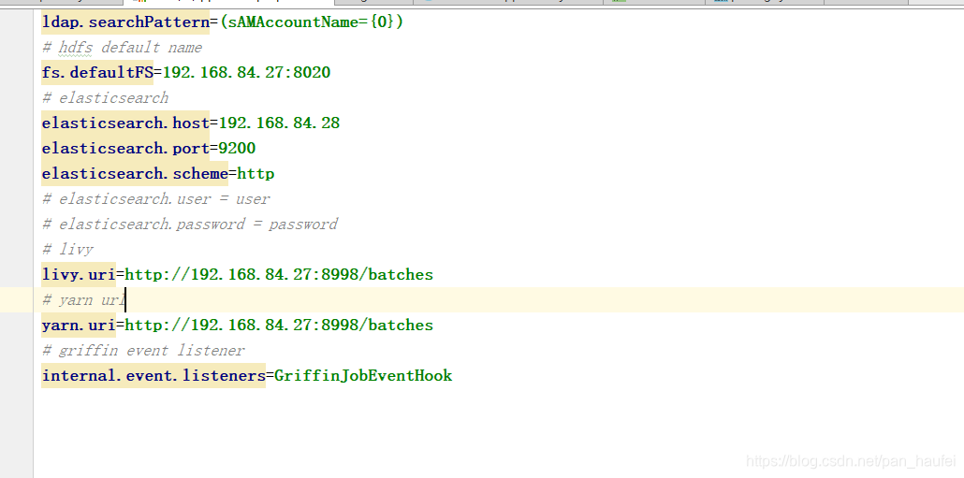The height and width of the screenshot is (478, 964).
Task: Select the internal.event.listeners property key
Action: pos(153,375)
